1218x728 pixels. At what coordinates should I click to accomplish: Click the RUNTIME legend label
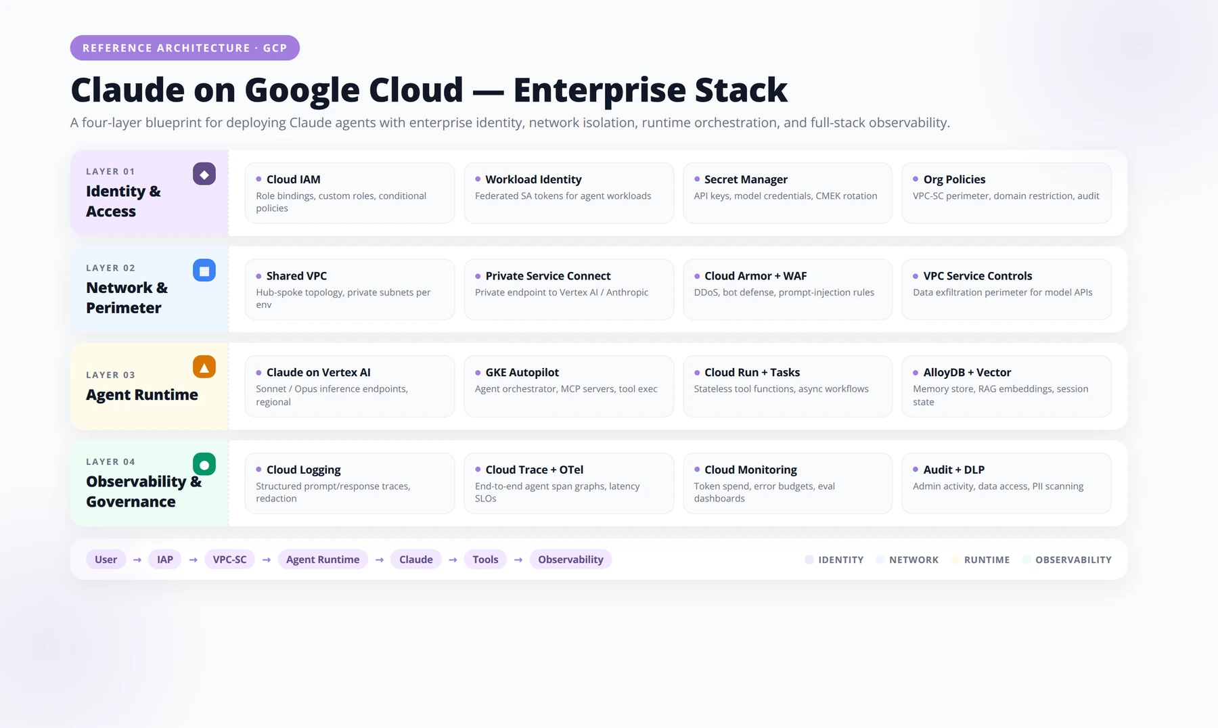(987, 560)
